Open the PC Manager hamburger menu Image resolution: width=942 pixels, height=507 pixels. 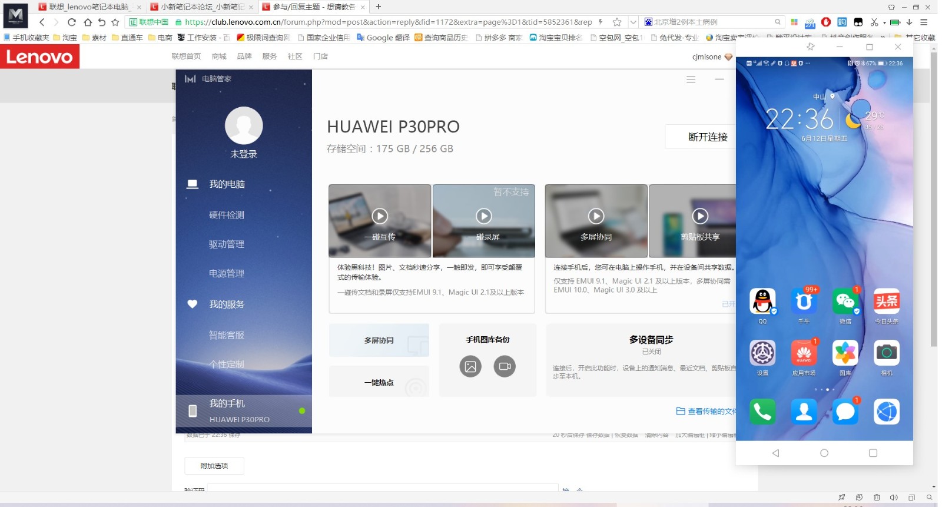coord(691,79)
